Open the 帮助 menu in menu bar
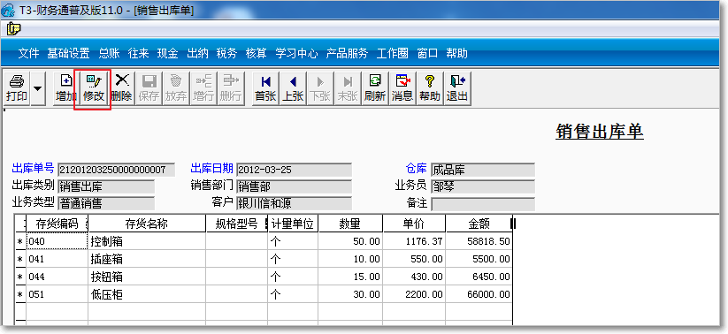The image size is (728, 334). (x=456, y=53)
